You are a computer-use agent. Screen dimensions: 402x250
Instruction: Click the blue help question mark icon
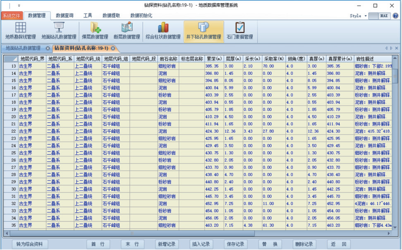pyautogui.click(x=396, y=16)
